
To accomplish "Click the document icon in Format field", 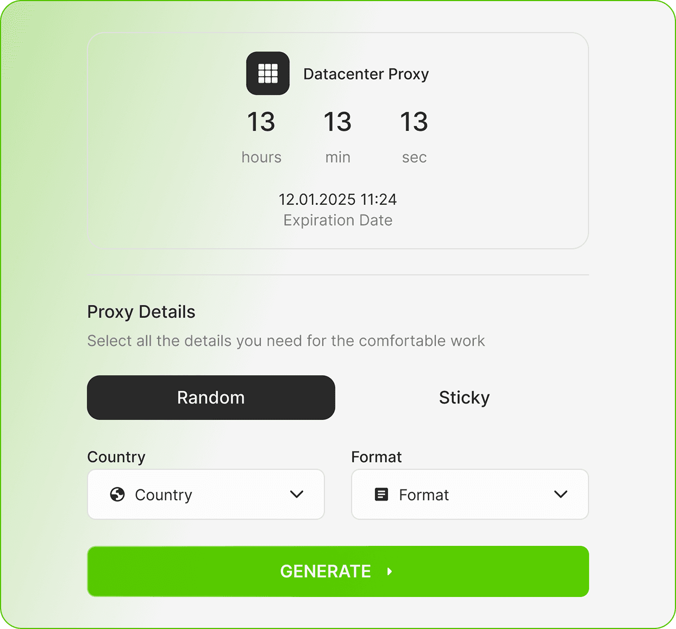I will tap(381, 494).
